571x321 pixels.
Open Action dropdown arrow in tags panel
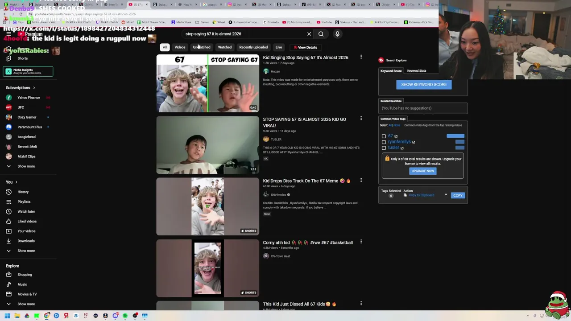pos(446,195)
